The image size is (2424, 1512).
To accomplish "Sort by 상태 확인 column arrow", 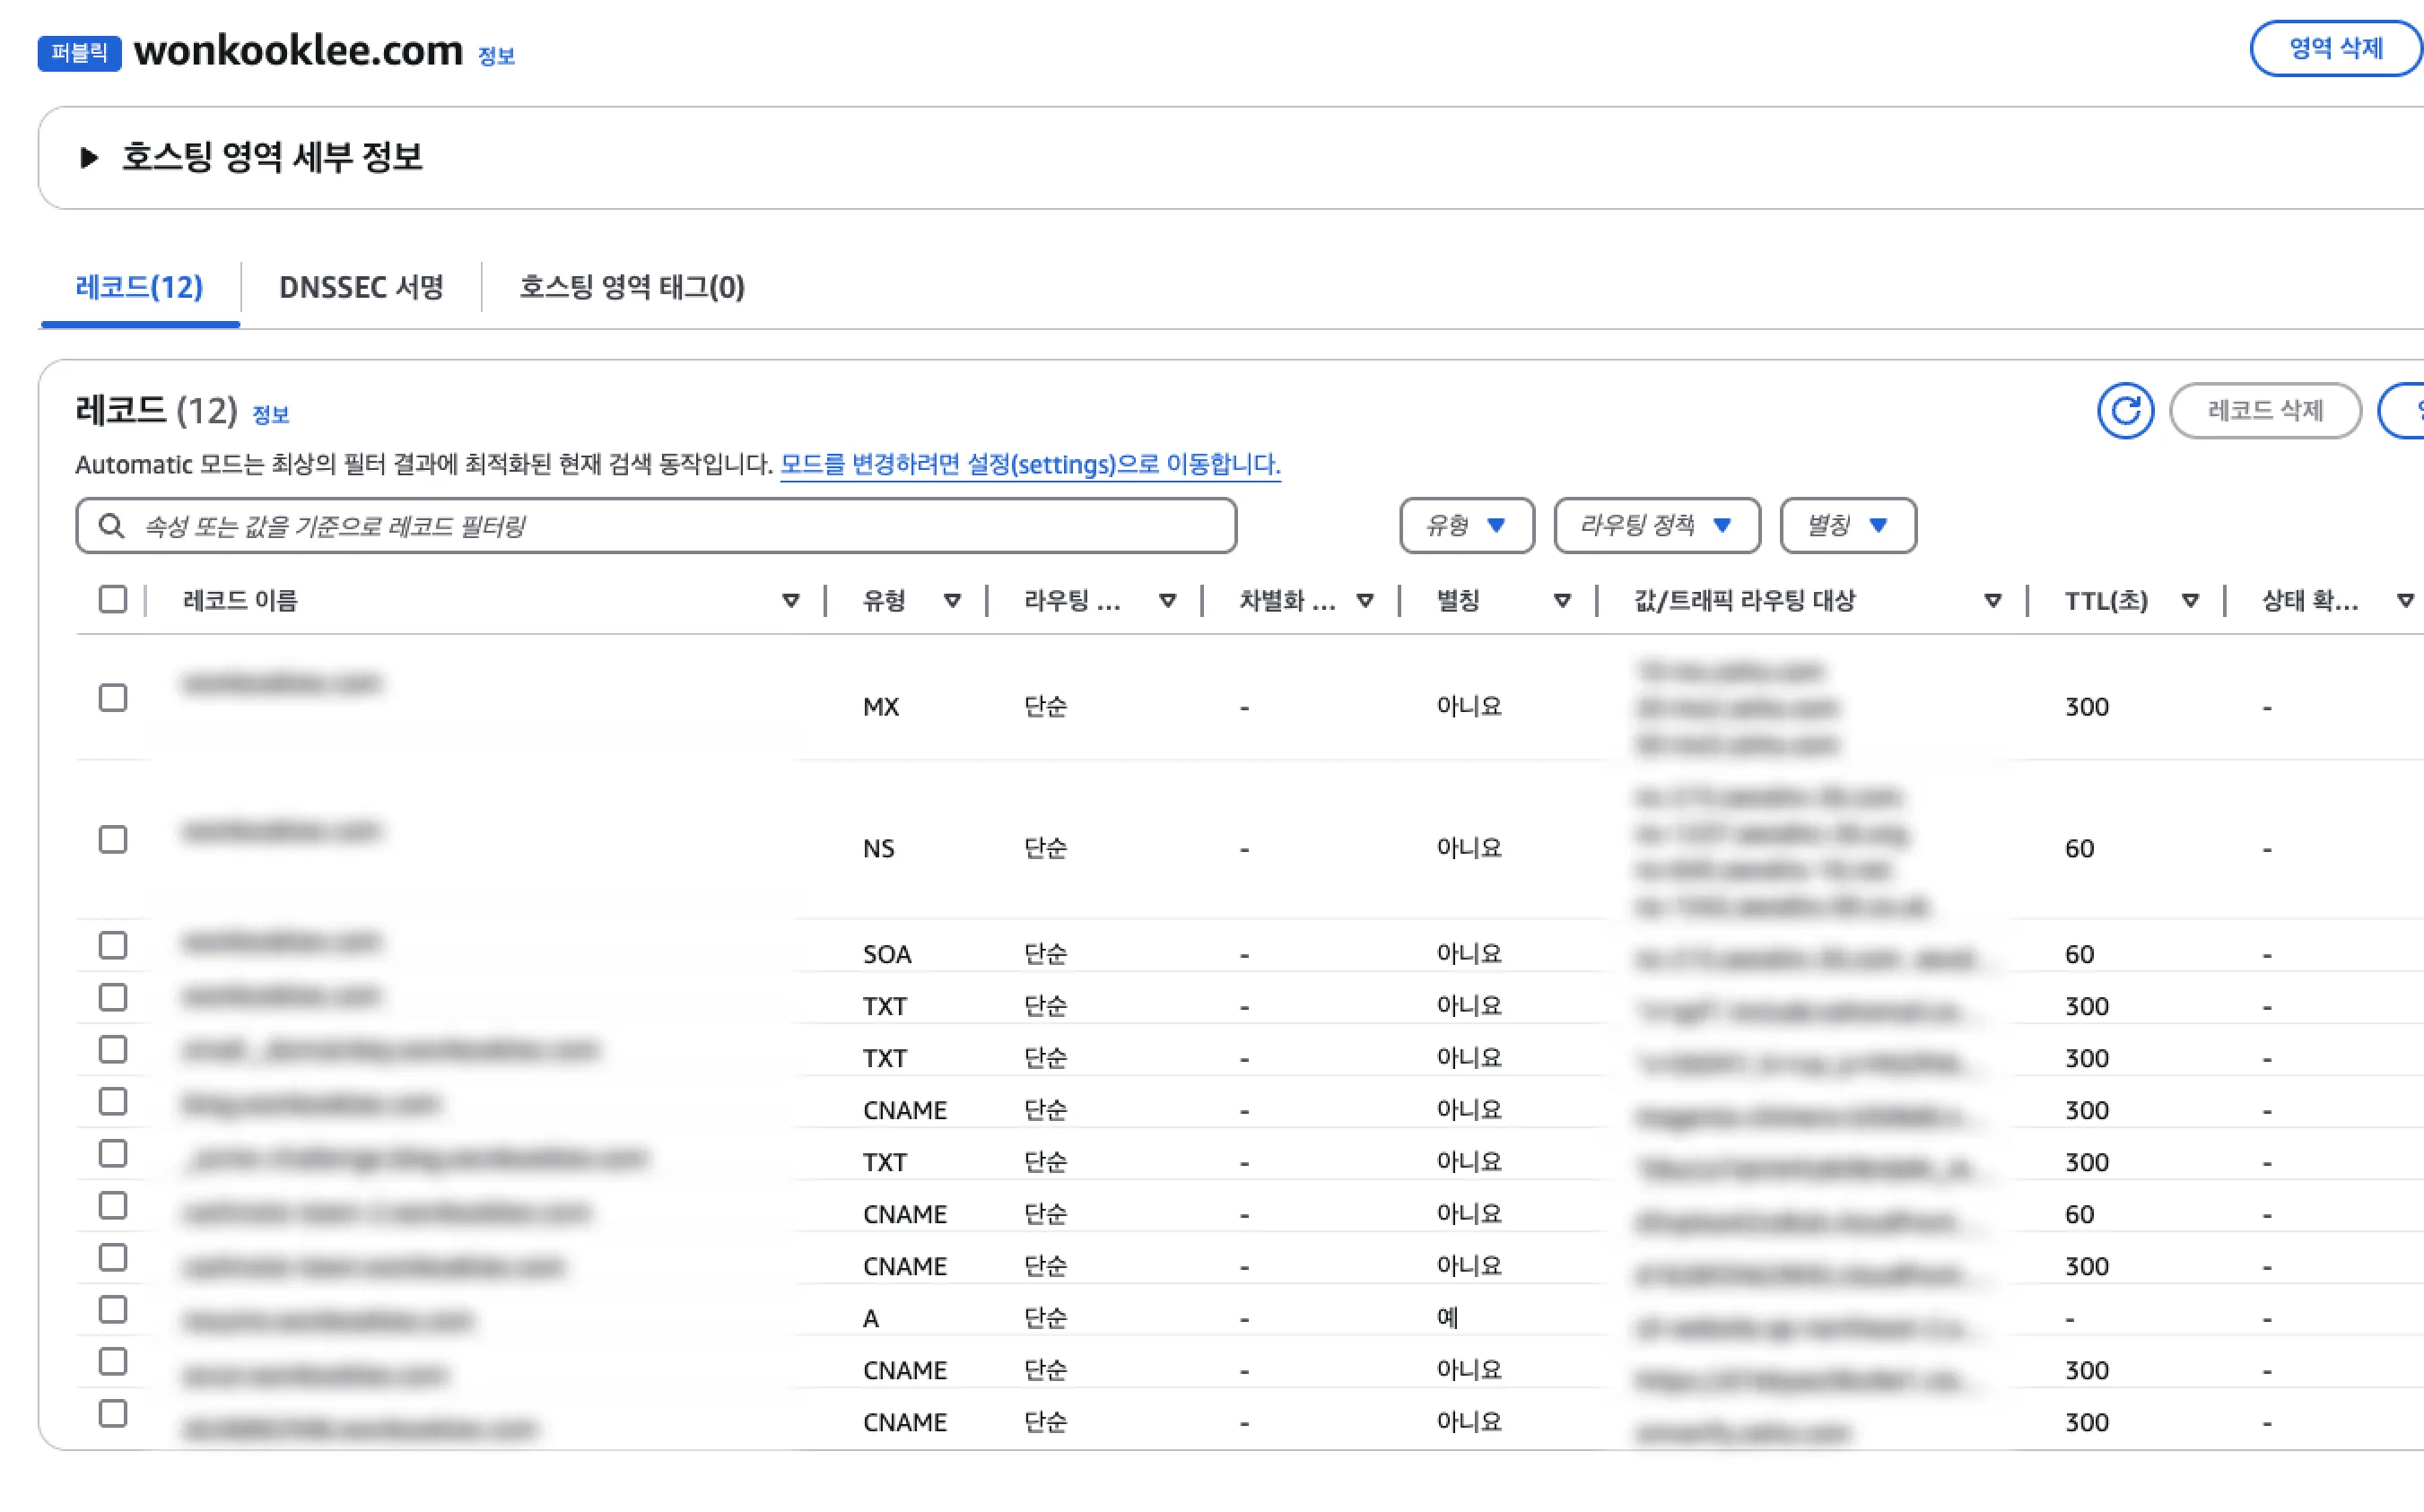I will coord(2405,601).
